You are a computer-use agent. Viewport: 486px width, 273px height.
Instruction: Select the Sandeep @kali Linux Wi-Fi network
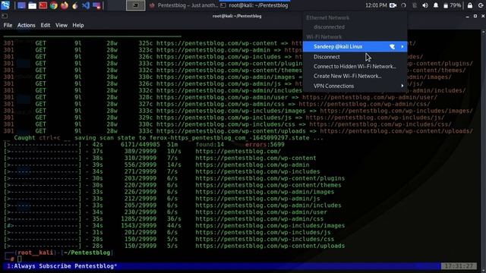click(x=355, y=47)
